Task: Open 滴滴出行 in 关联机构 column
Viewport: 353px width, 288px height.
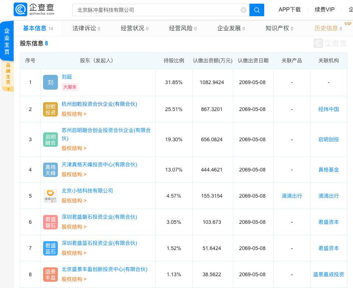Action: pyautogui.click(x=328, y=196)
